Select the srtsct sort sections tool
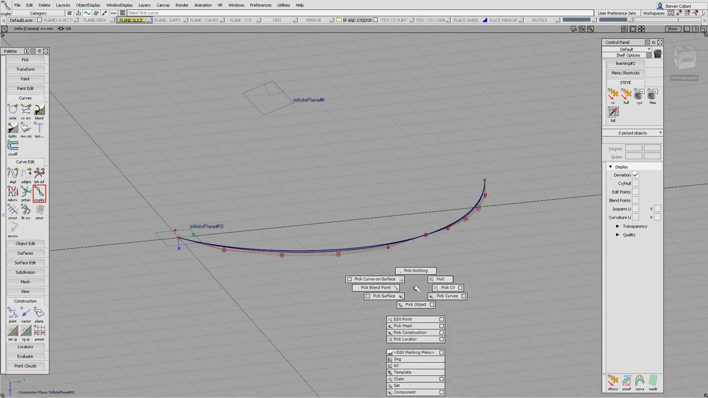 39,211
